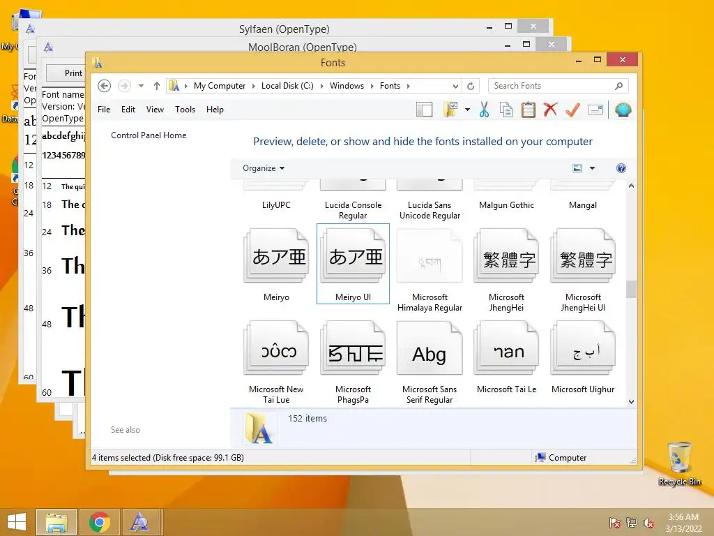714x536 pixels.
Task: Click the LilyUPC font label
Action: pos(276,204)
